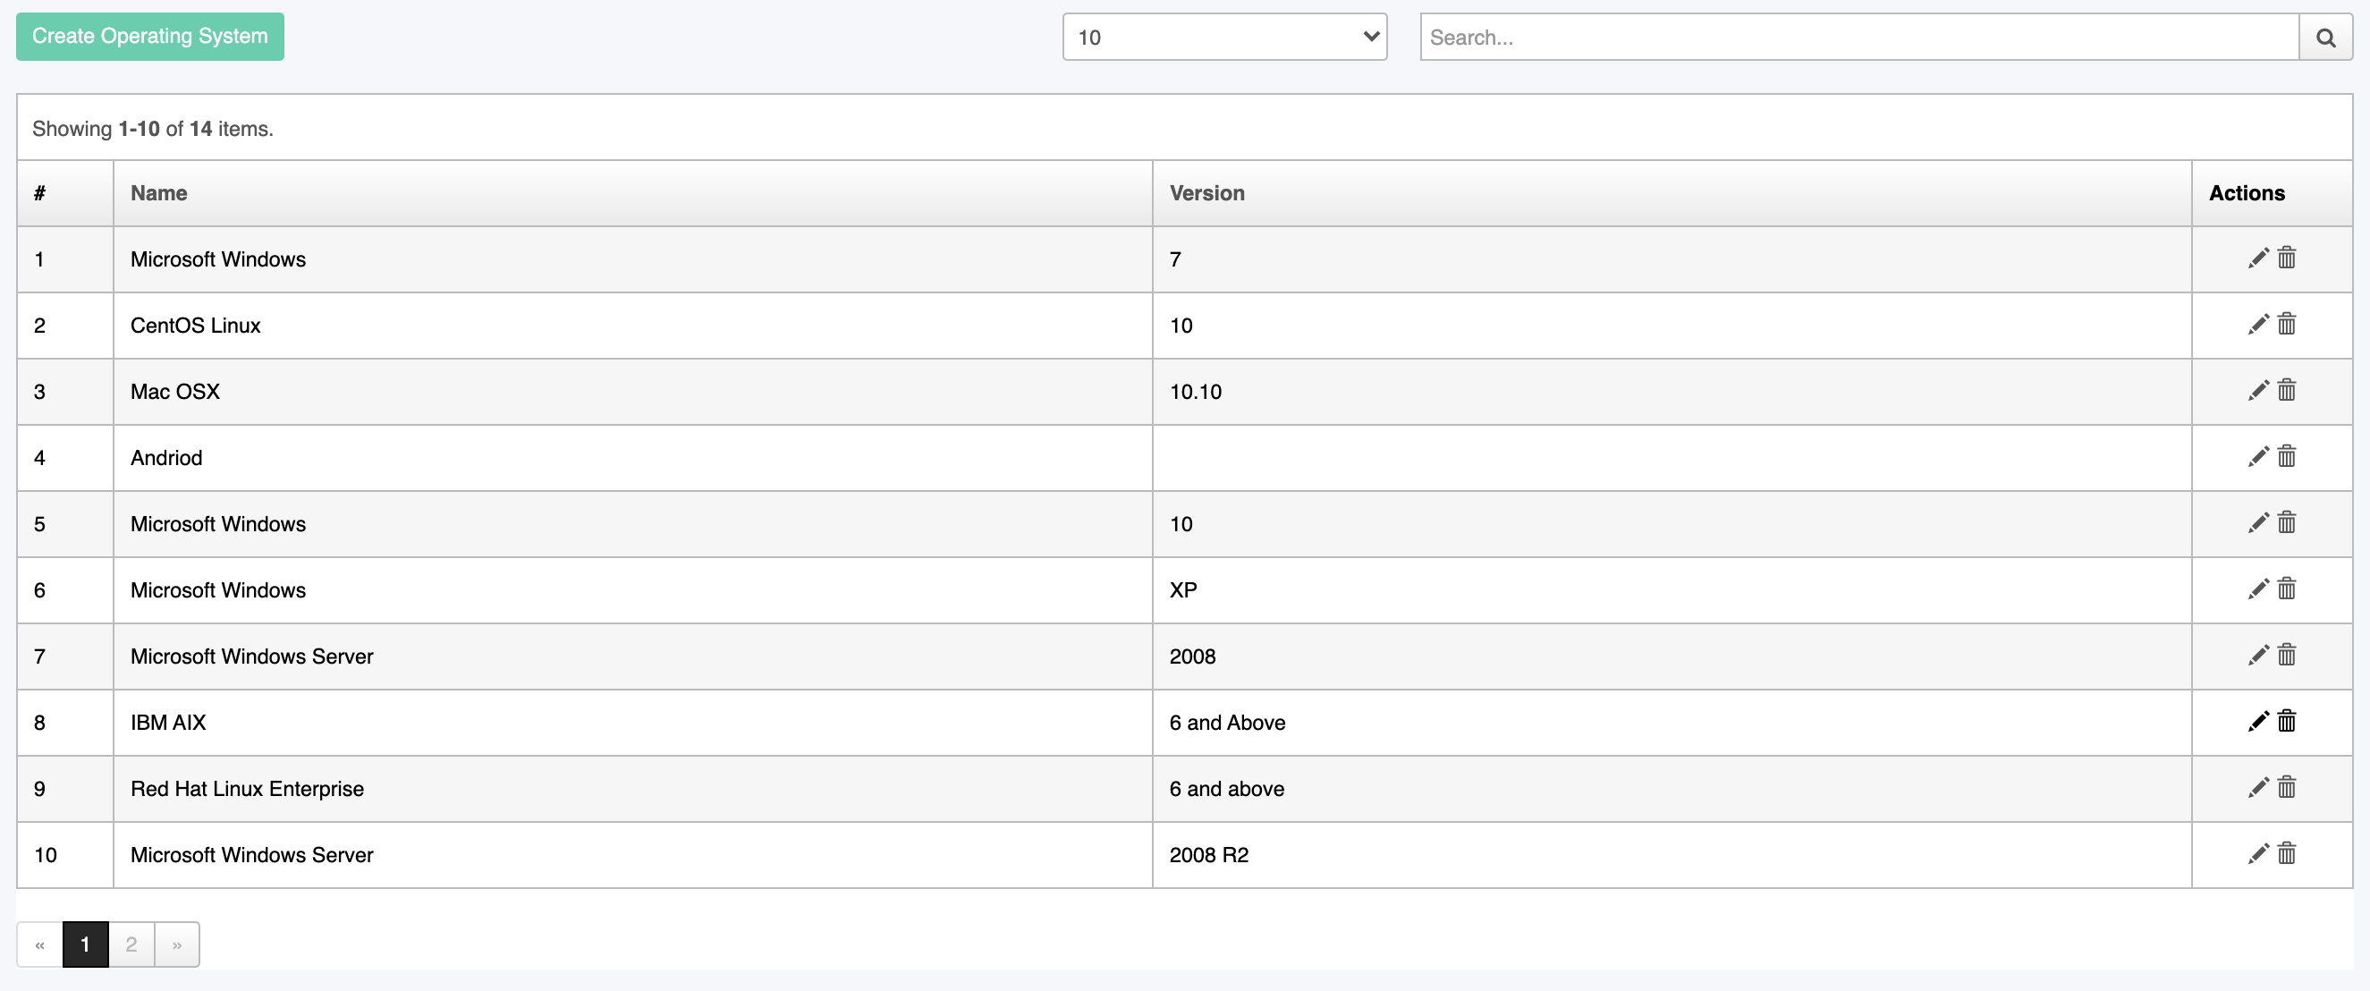Delete the IBM AIX entry

click(2286, 723)
